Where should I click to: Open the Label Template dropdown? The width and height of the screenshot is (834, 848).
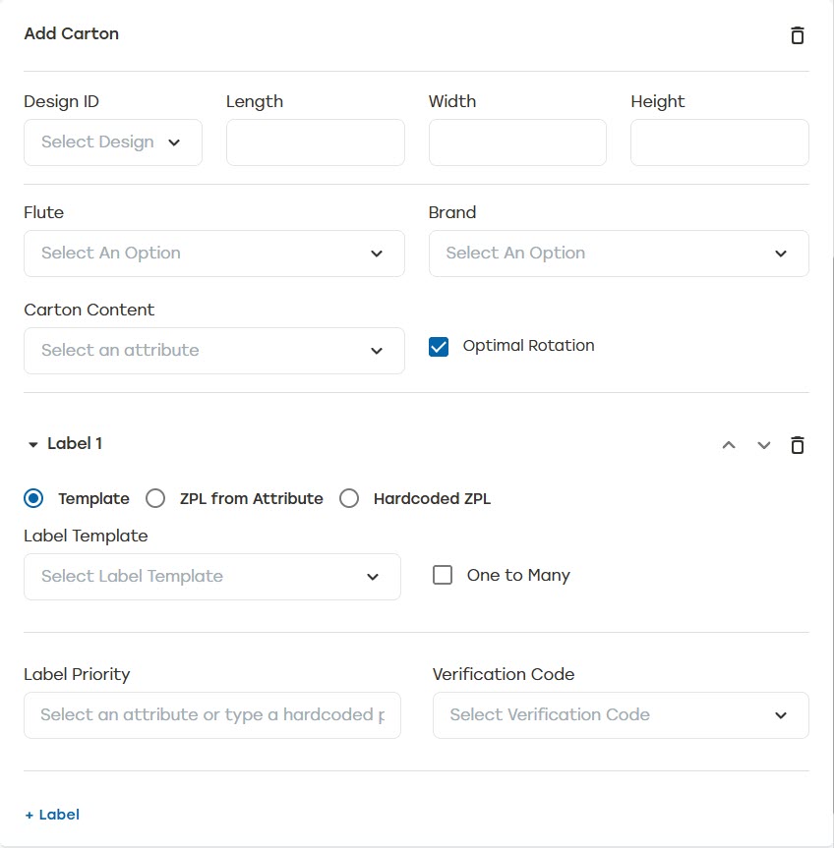pos(211,577)
